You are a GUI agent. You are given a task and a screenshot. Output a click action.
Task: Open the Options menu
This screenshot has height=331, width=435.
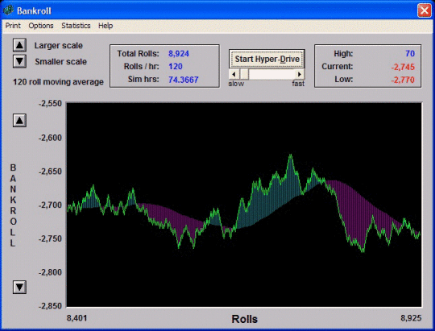coord(41,26)
